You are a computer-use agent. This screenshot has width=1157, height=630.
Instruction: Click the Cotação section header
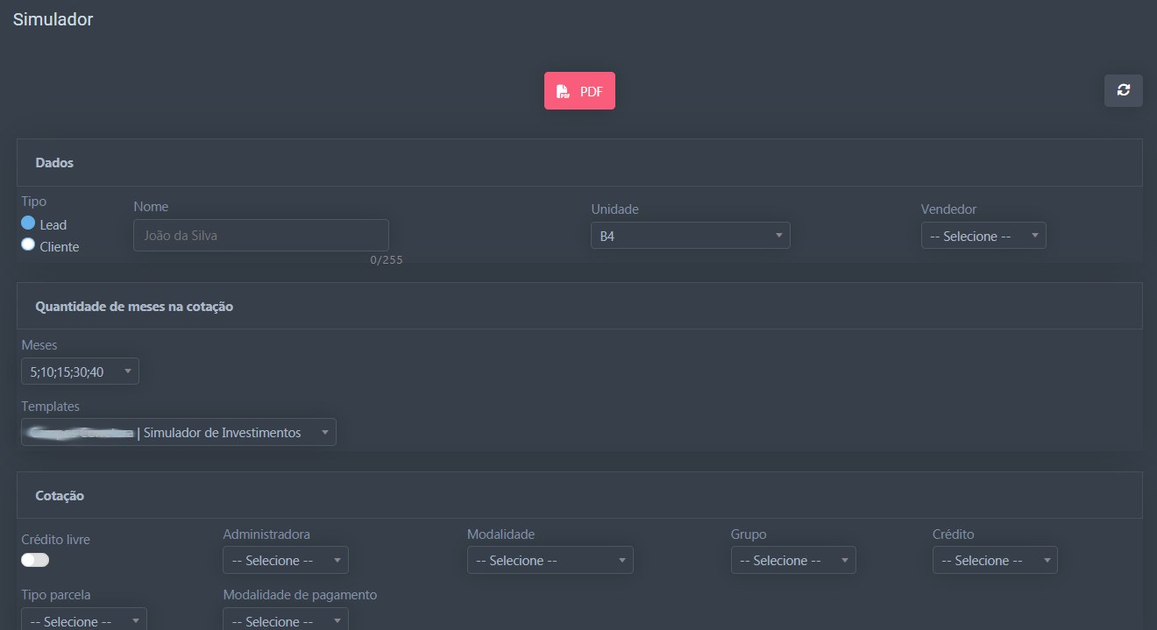(60, 496)
